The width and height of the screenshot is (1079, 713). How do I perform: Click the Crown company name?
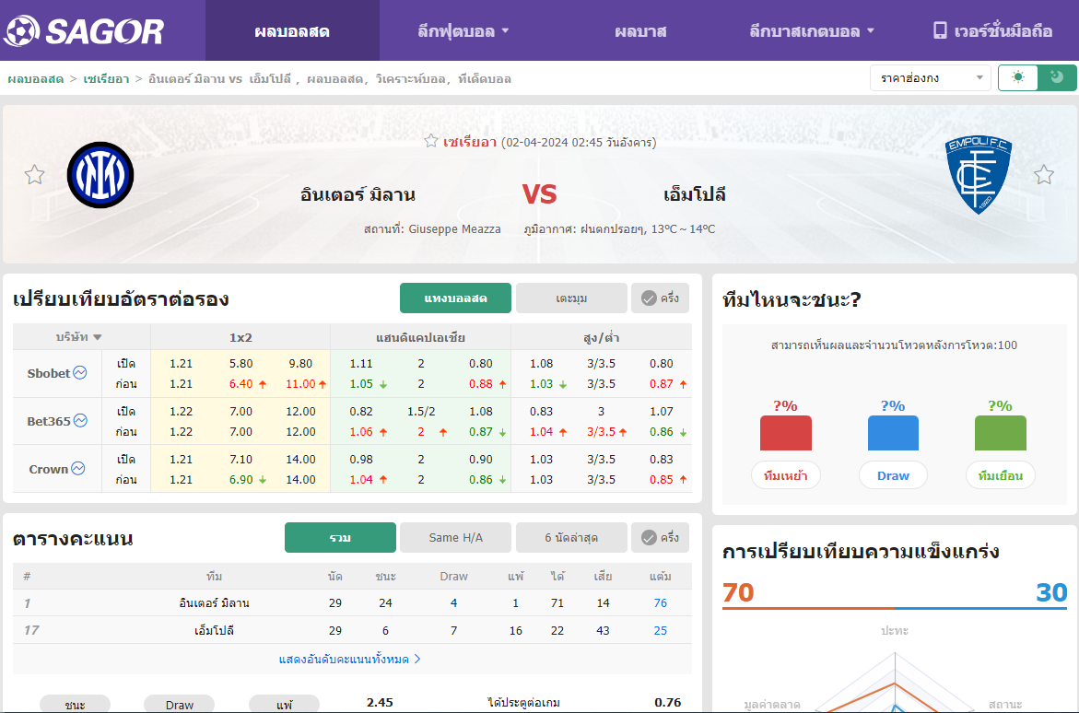(x=48, y=469)
